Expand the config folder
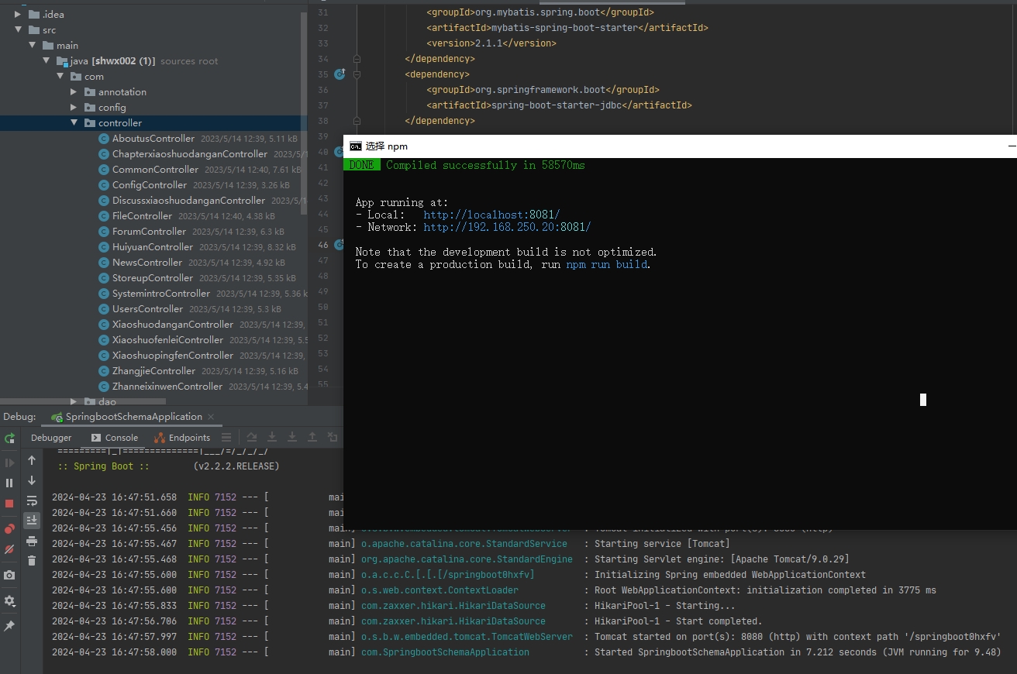Viewport: 1017px width, 674px height. (74, 107)
